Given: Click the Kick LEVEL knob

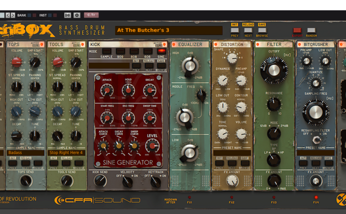Looking at the screenshot, I should point(152,145).
